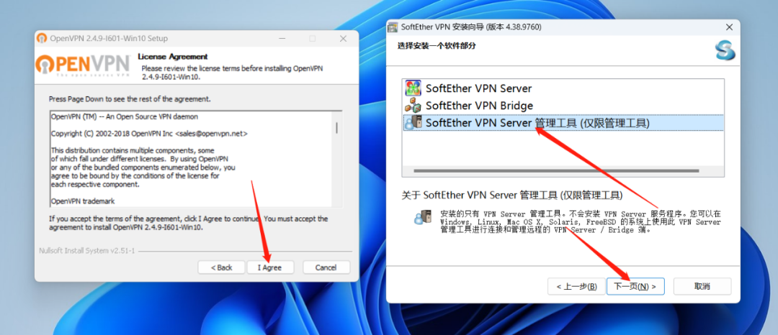Viewport: 778px width, 335px height.
Task: Click the SoftEther S logo in the header
Action: coord(725,50)
